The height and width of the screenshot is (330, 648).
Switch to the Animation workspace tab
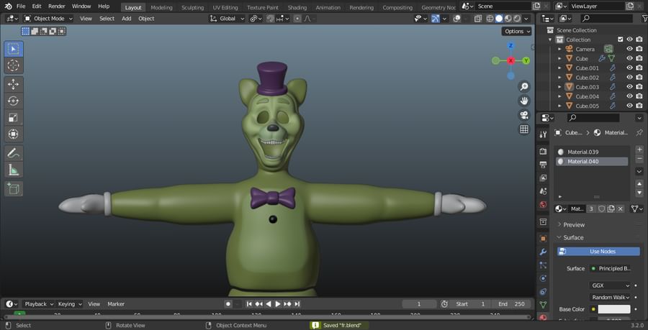[328, 7]
